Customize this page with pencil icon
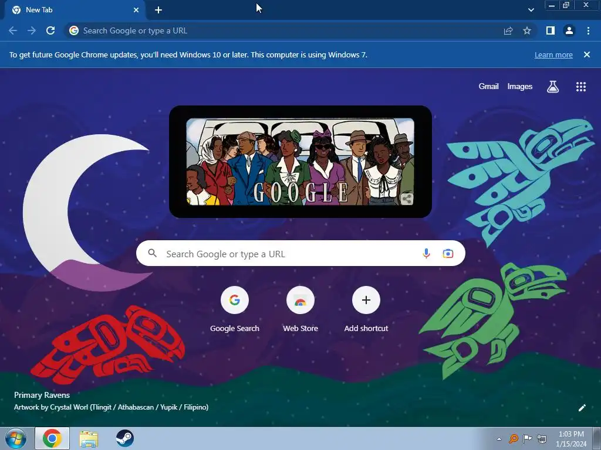This screenshot has width=601, height=450. 582,408
